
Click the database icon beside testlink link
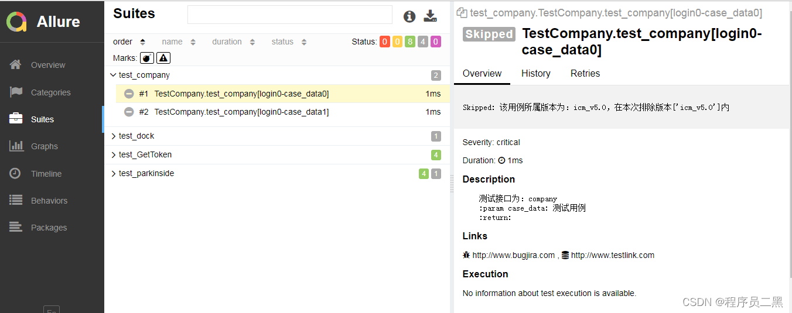(565, 255)
